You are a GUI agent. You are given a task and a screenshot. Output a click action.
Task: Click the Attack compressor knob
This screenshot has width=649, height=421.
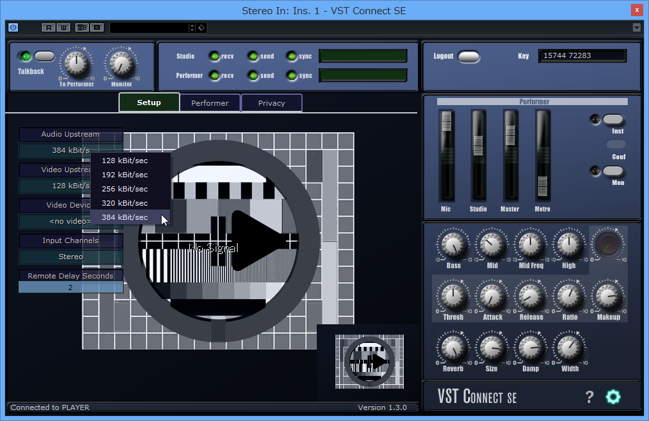click(492, 297)
